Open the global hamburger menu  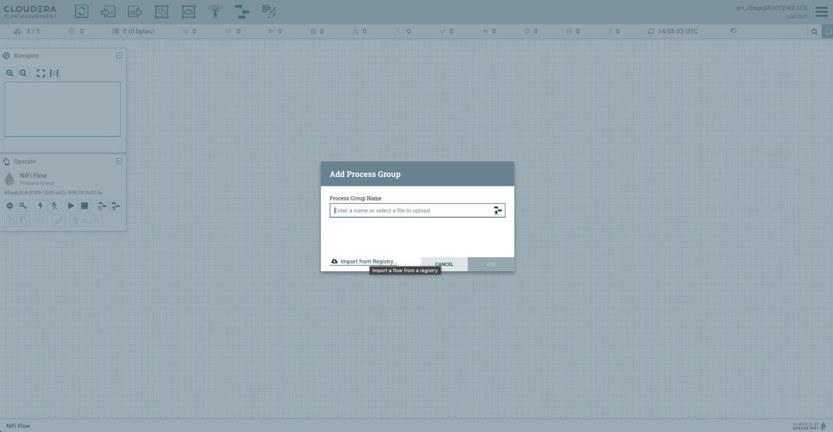[821, 12]
